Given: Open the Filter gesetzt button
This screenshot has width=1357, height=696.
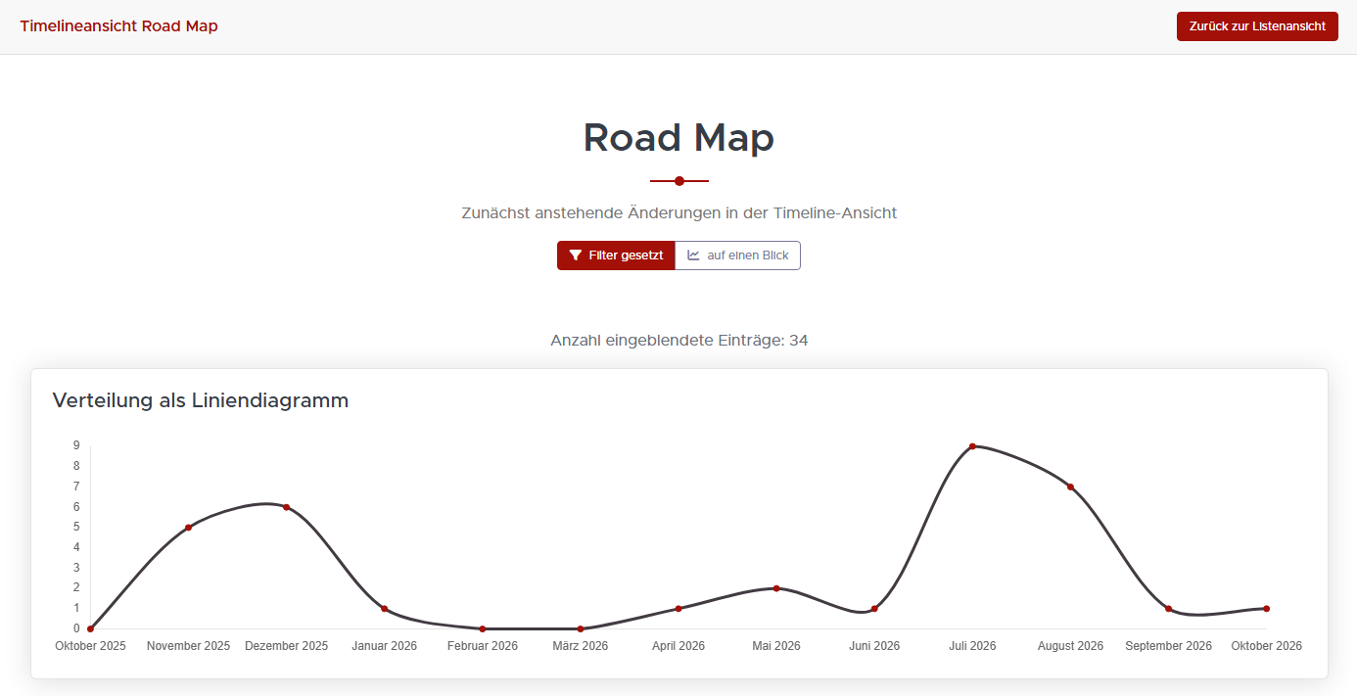Looking at the screenshot, I should [x=616, y=255].
